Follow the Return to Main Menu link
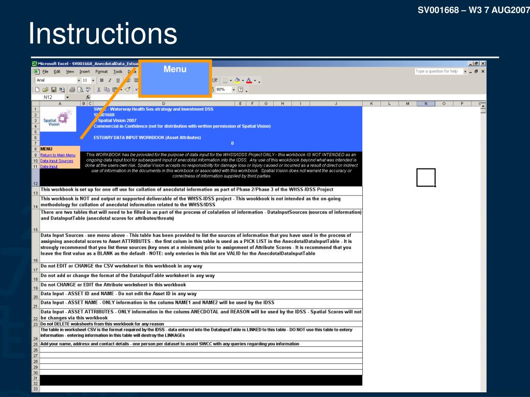Image resolution: width=530 pixels, height=397 pixels. (x=58, y=155)
